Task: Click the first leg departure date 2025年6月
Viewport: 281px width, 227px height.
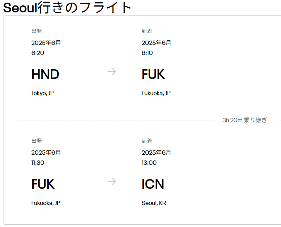Action: (46, 43)
